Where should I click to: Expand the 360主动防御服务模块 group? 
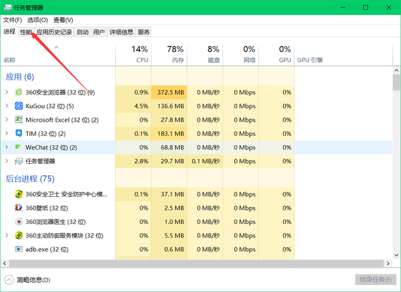(7, 235)
